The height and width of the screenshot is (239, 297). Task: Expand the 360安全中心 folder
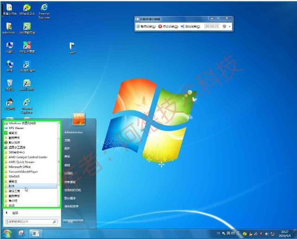[x=31, y=152]
